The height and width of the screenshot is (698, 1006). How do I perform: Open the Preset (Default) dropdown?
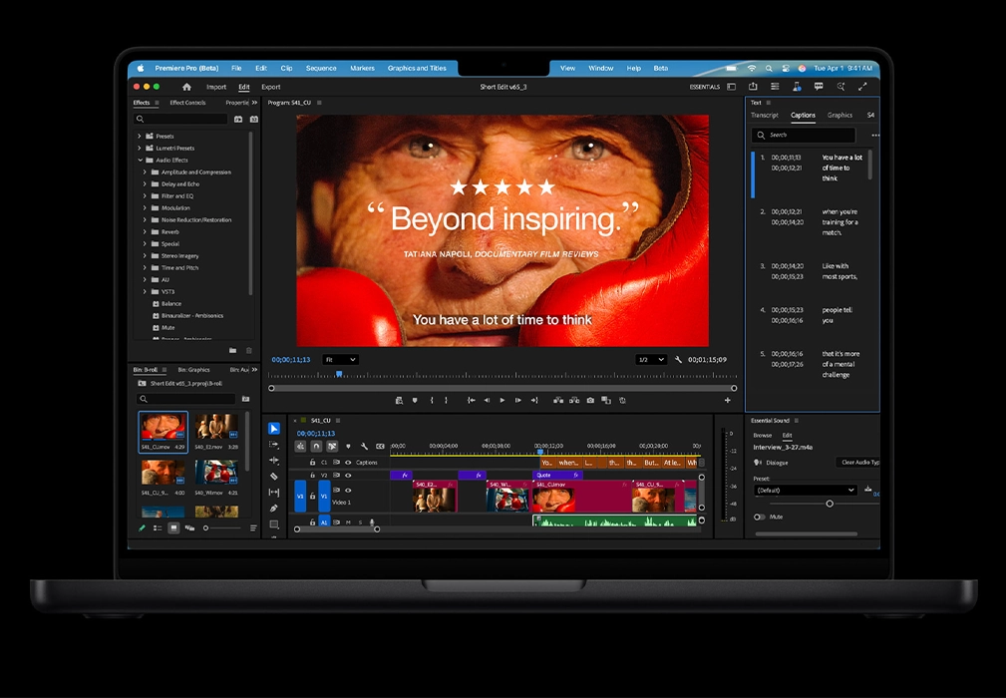(805, 491)
